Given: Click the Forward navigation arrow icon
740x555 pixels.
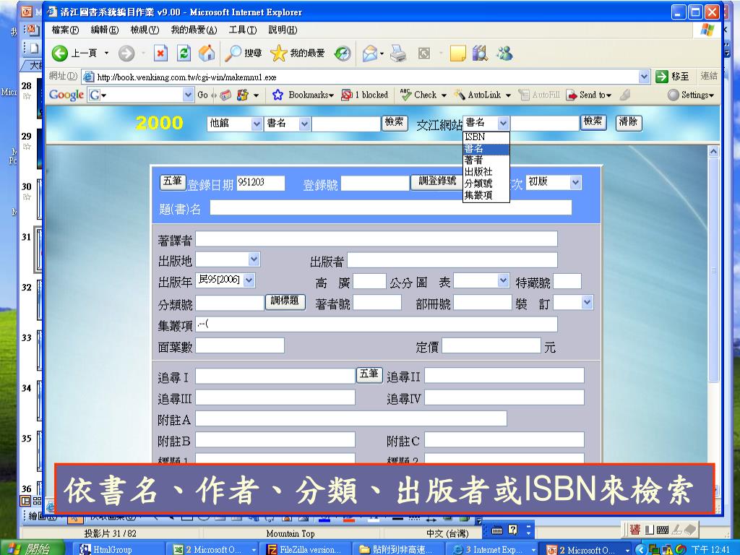Looking at the screenshot, I should pyautogui.click(x=126, y=53).
